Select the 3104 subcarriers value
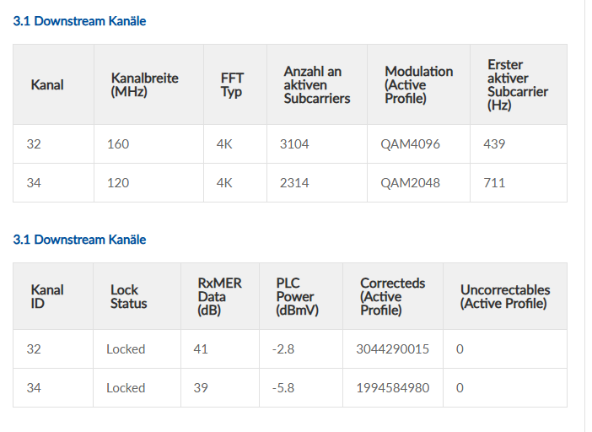Image resolution: width=592 pixels, height=432 pixels. click(294, 144)
